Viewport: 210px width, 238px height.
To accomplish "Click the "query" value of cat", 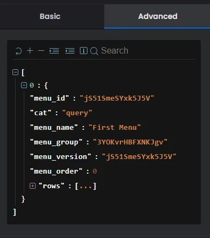I will tap(77, 113).
